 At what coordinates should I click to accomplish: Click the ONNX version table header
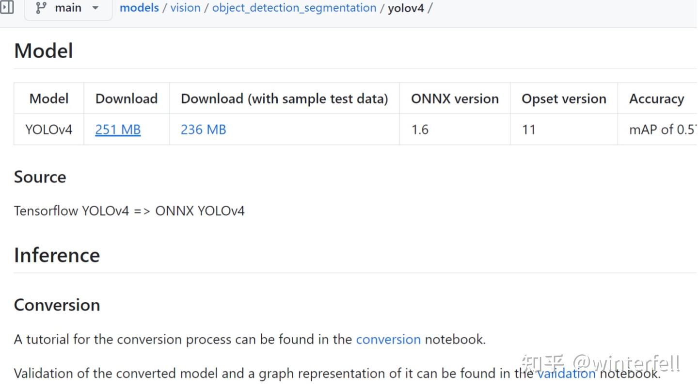click(x=455, y=98)
